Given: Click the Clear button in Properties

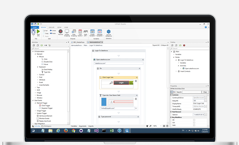Looking at the screenshot, I should click(x=205, y=92).
